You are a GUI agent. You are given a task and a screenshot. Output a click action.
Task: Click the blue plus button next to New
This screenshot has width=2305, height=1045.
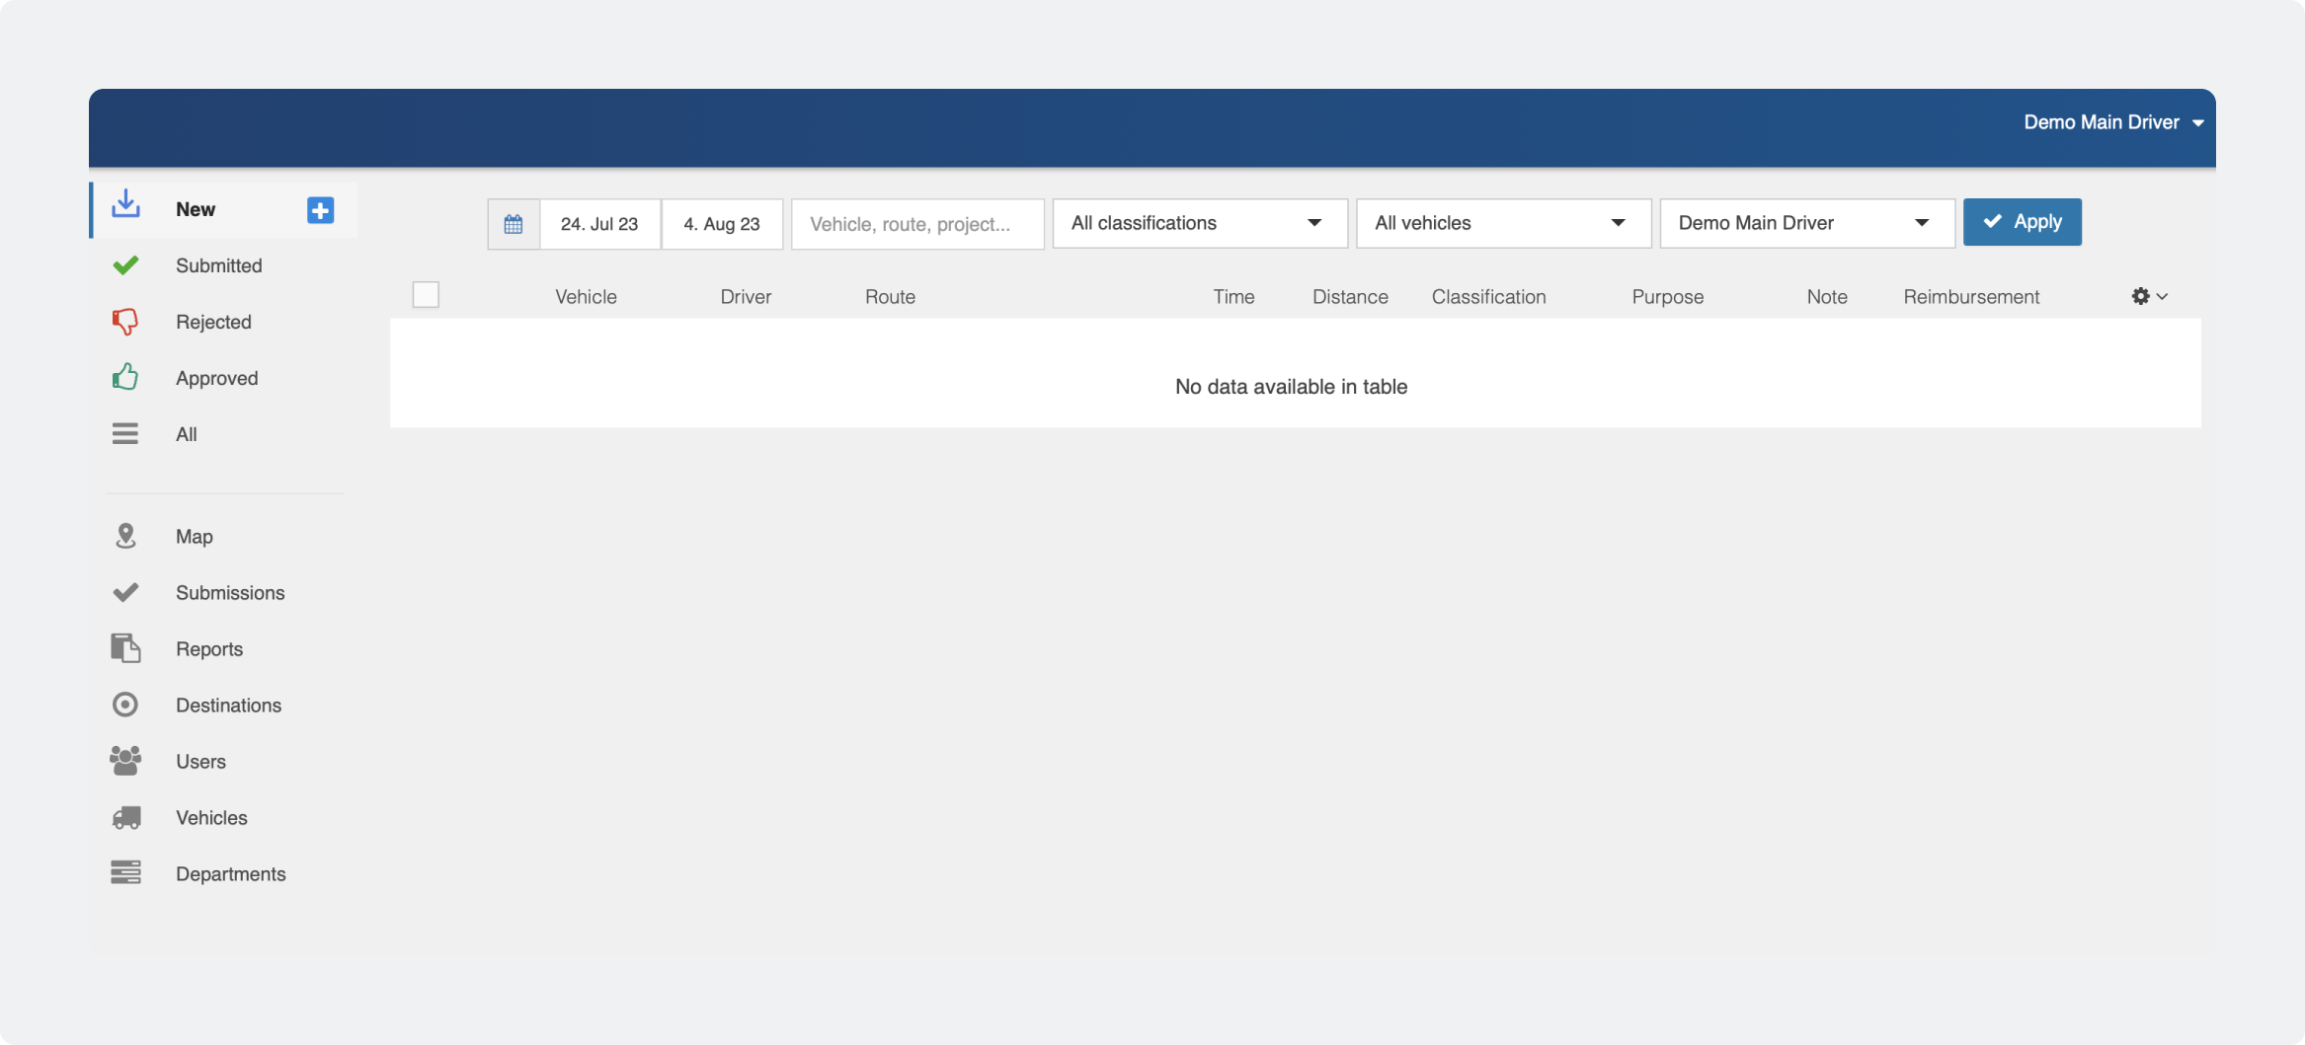coord(319,209)
